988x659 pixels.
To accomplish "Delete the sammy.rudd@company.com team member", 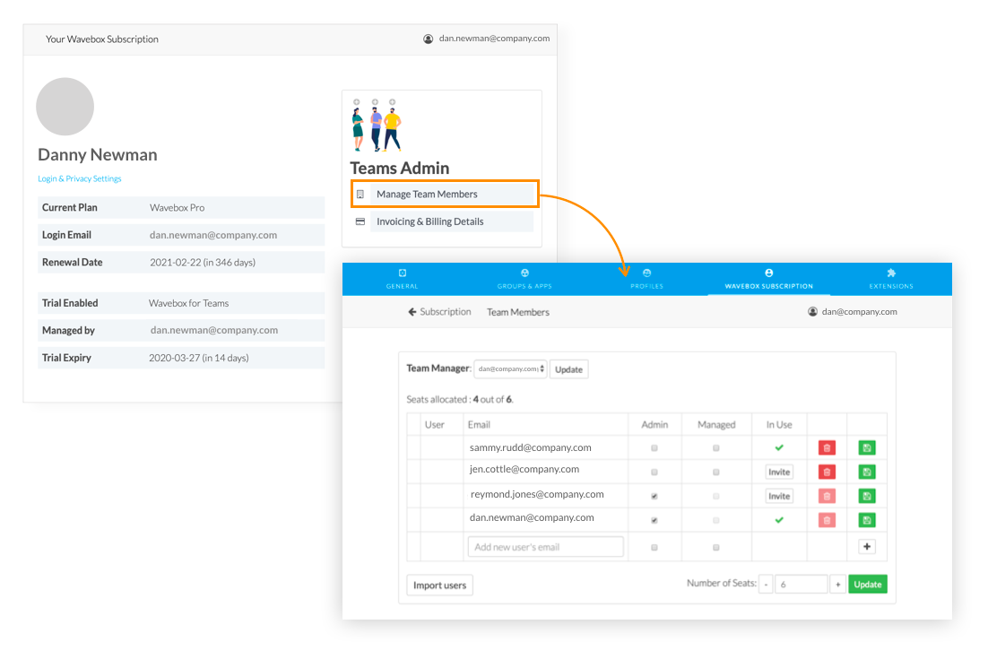I will tap(827, 448).
